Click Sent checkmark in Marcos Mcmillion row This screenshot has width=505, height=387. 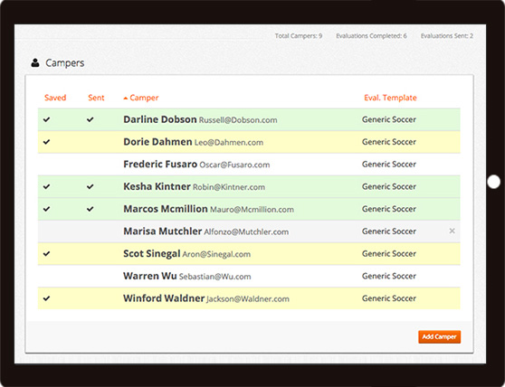coord(91,209)
